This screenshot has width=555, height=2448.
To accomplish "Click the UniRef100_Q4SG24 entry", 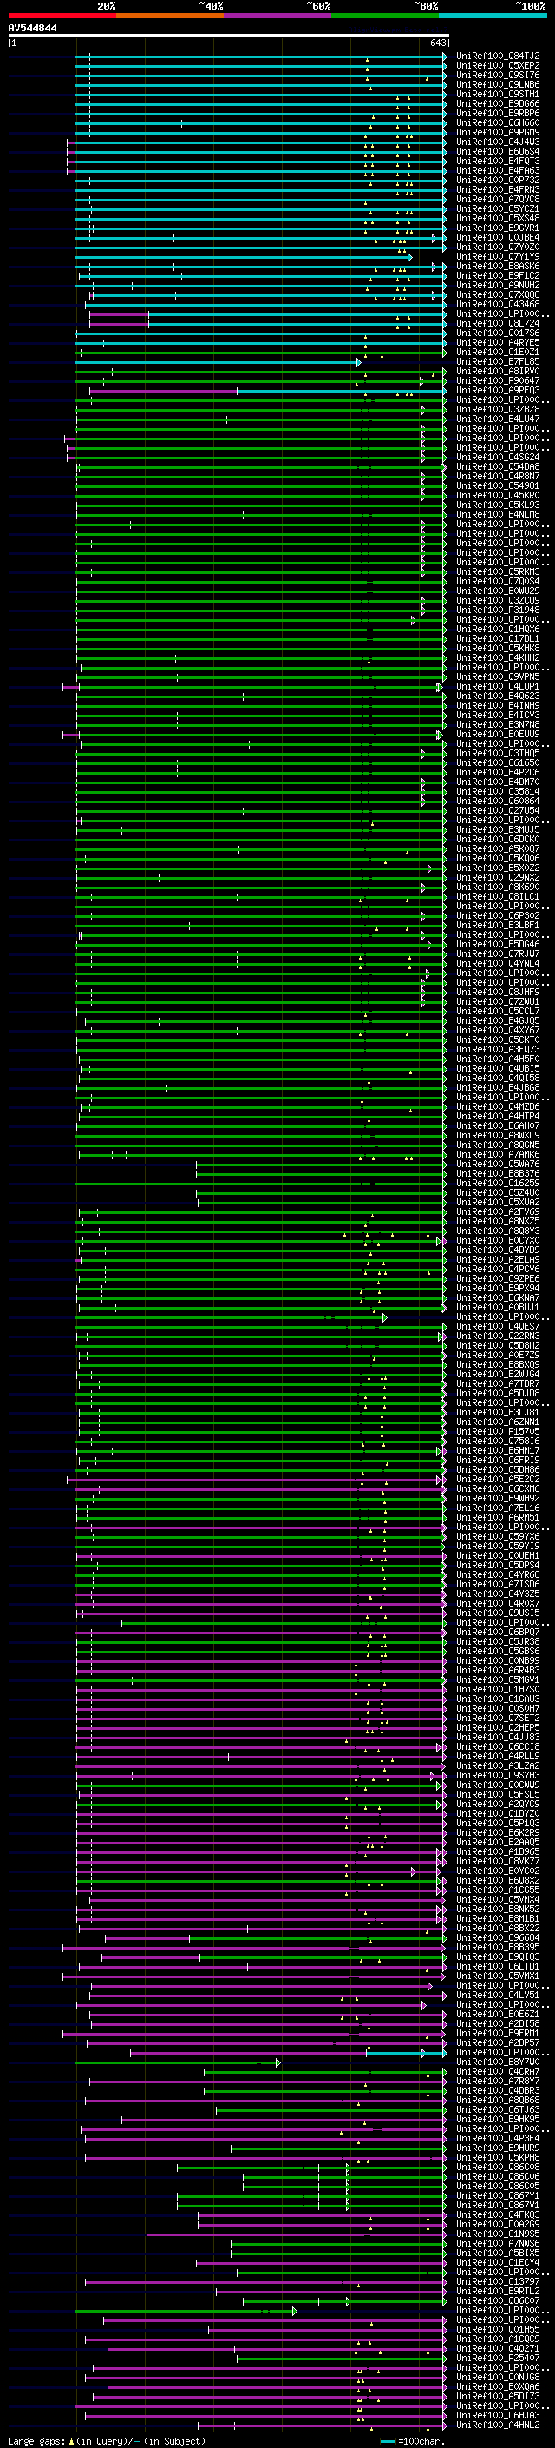I will [497, 457].
